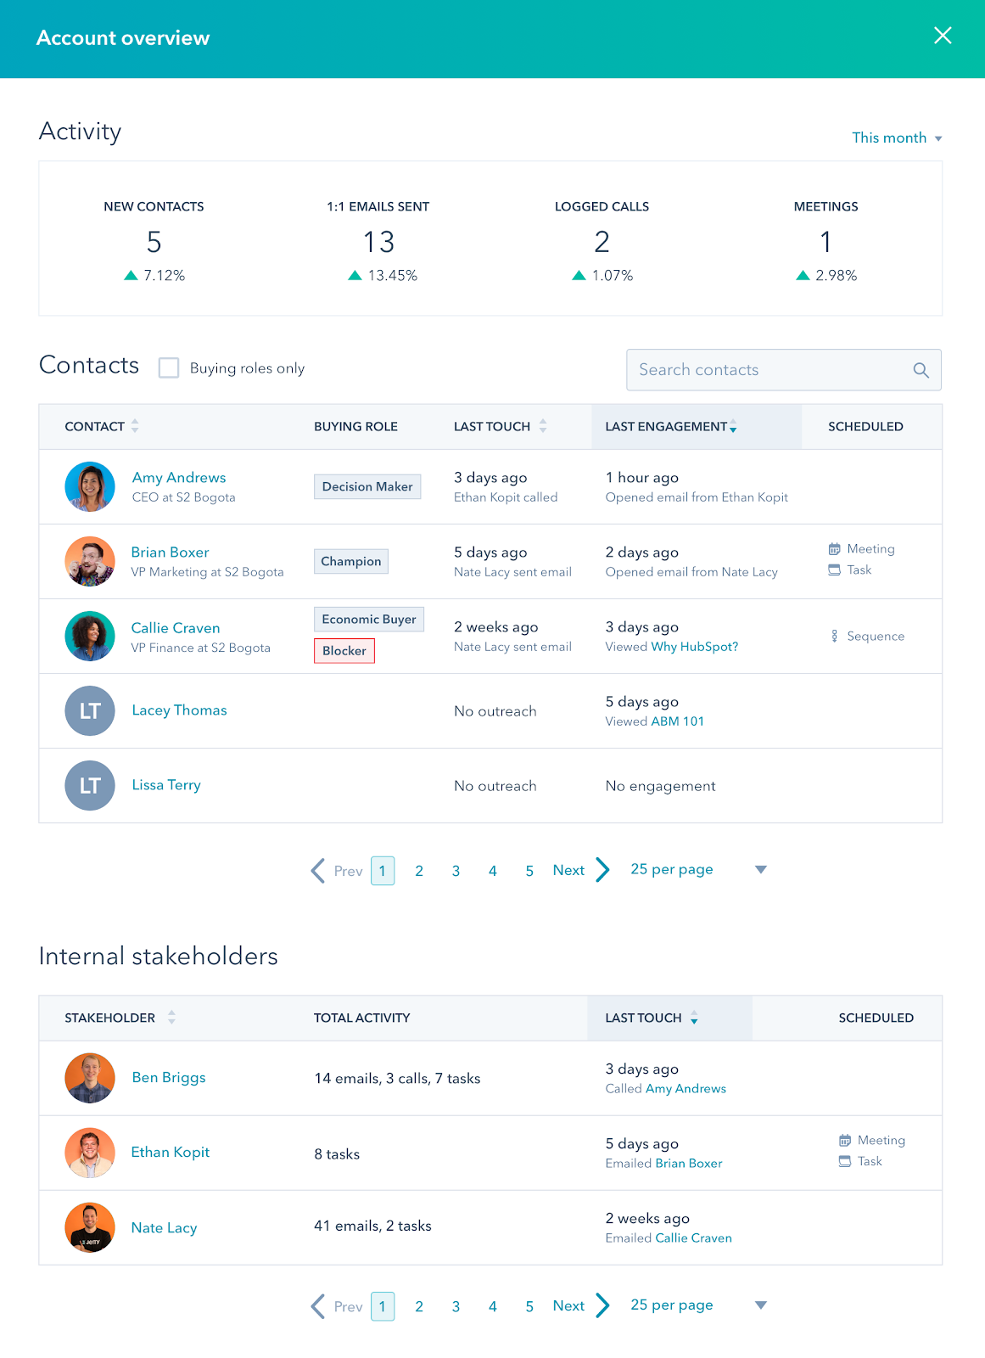The image size is (985, 1358).
Task: Click the search magnifier icon in contacts
Action: [921, 370]
